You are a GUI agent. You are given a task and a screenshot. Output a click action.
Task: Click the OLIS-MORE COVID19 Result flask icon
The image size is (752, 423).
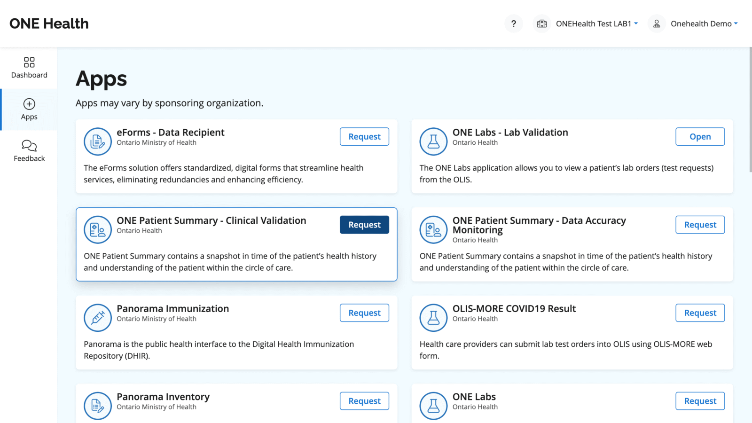[x=433, y=318]
